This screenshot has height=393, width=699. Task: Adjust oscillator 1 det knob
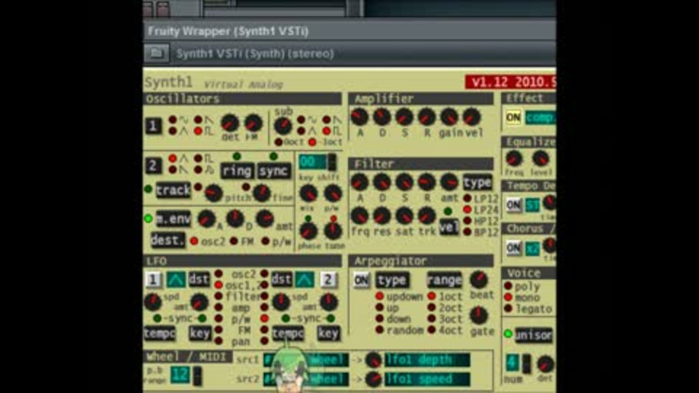[x=230, y=123]
